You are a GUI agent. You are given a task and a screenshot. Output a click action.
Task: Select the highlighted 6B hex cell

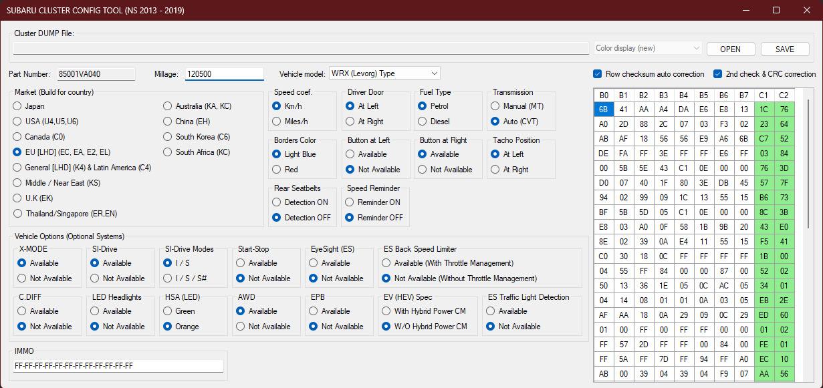click(603, 110)
